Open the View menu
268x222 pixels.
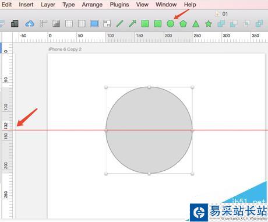point(142,4)
